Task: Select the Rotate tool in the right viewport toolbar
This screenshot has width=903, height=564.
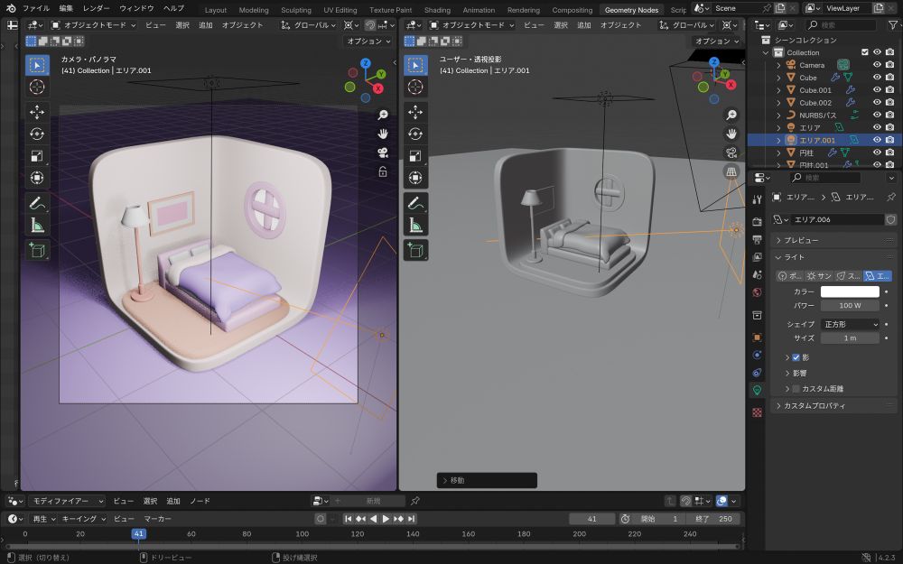Action: coord(415,134)
